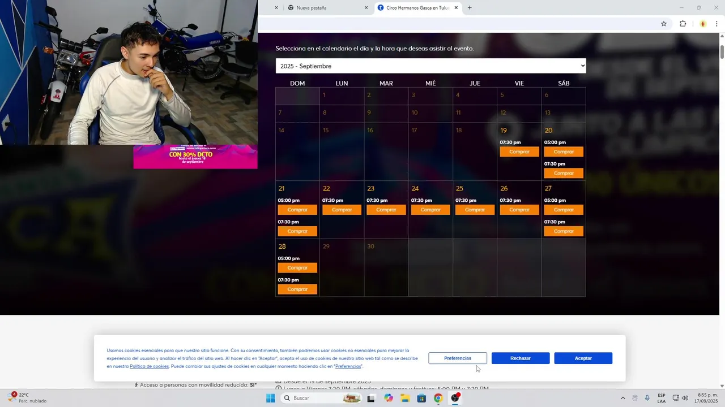Open the 2025 - Septiembre month dropdown
The height and width of the screenshot is (407, 725).
click(430, 66)
